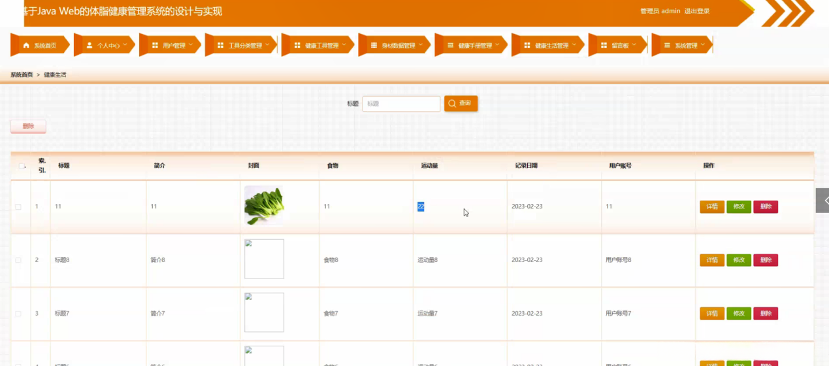829x366 pixels.
Task: Expand the 留言板 dropdown arrow
Action: point(634,45)
